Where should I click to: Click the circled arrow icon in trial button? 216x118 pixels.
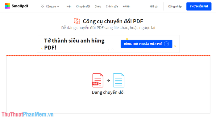pyautogui.click(x=166, y=44)
